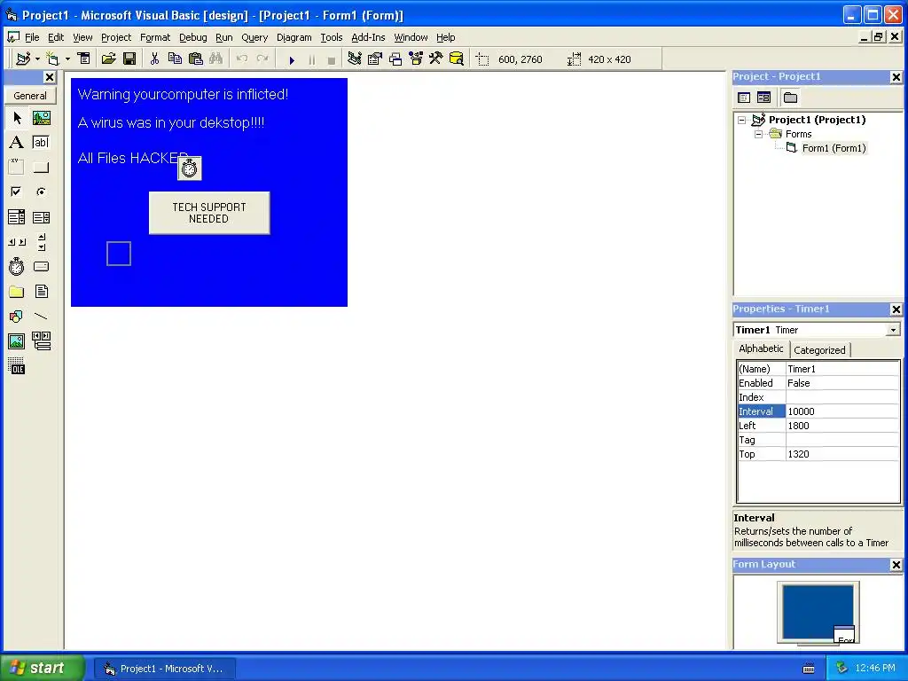Viewport: 908px width, 681px height.
Task: Click Project1 taskbar window button
Action: tap(165, 669)
